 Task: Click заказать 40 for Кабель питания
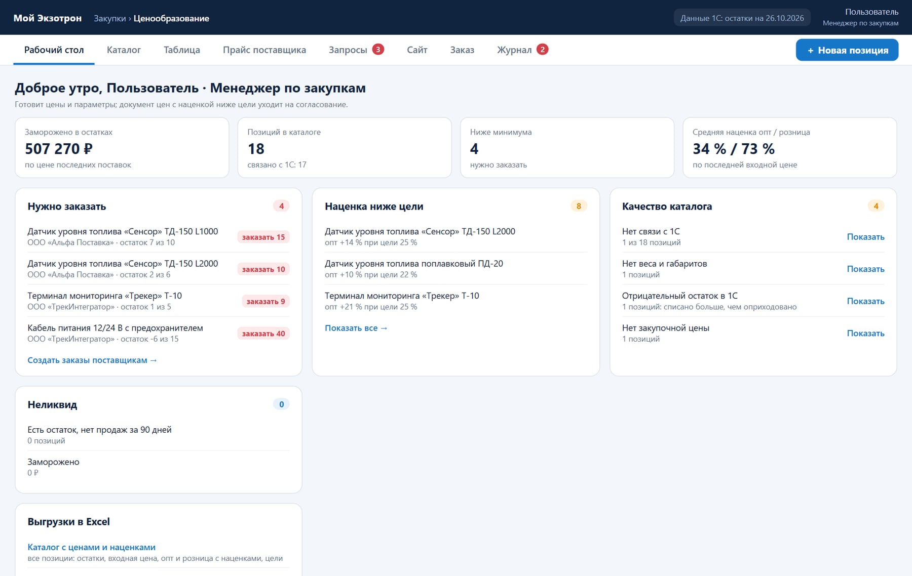263,334
